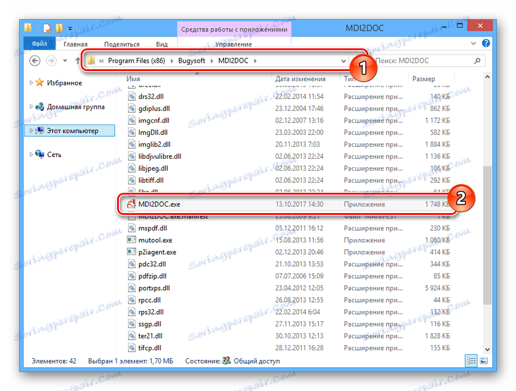The width and height of the screenshot is (516, 391).
Task: Click Общий доступ status text
Action: 257,361
